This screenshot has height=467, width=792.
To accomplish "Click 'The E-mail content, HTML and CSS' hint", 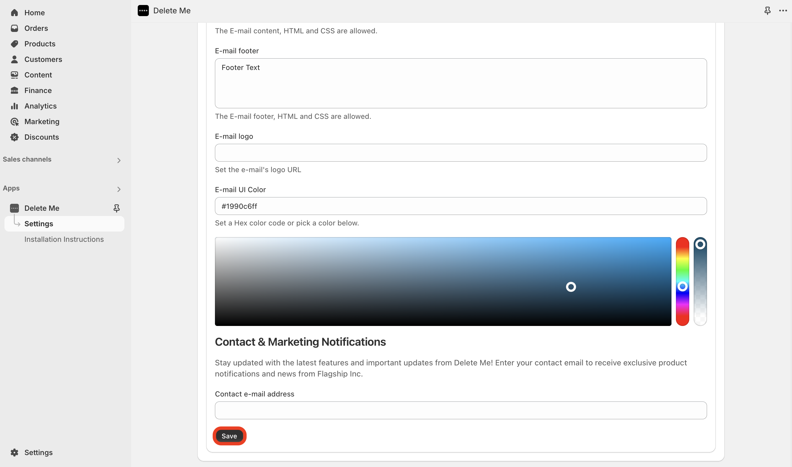I will click(296, 31).
